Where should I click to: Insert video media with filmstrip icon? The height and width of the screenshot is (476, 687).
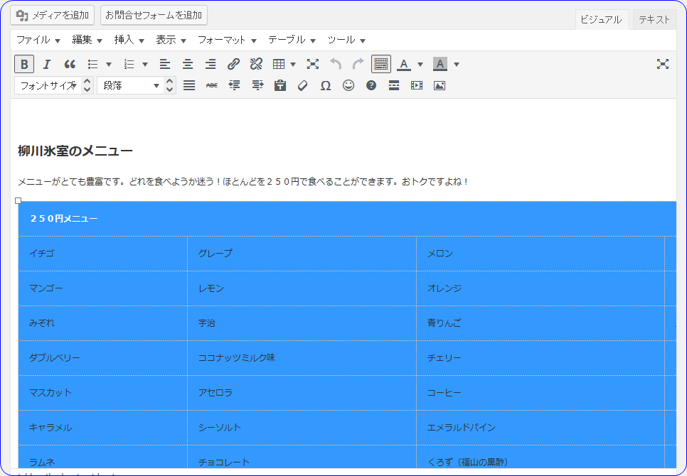point(417,85)
